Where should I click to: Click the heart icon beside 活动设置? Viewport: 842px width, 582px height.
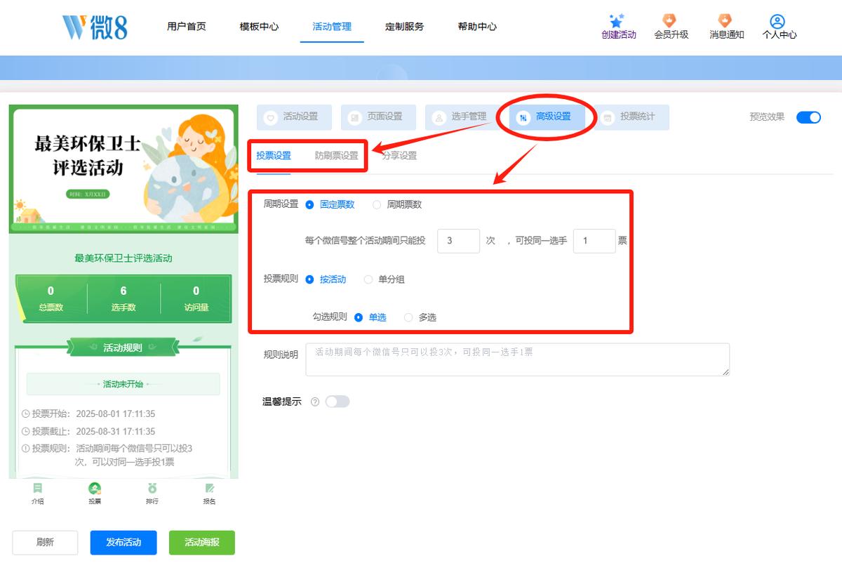271,117
